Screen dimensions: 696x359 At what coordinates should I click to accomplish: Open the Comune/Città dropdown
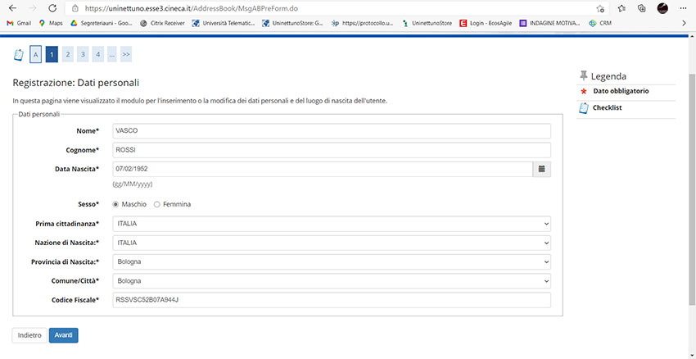coord(332,281)
